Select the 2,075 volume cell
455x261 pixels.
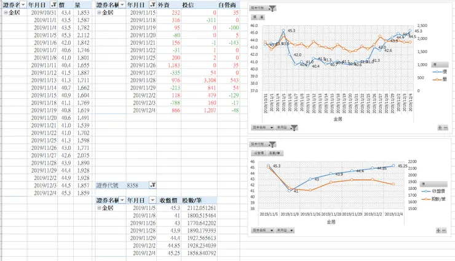tap(83, 155)
